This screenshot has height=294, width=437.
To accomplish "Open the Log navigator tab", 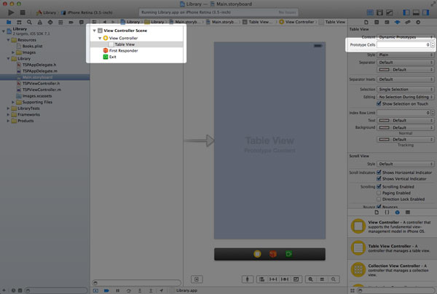I will [x=82, y=22].
